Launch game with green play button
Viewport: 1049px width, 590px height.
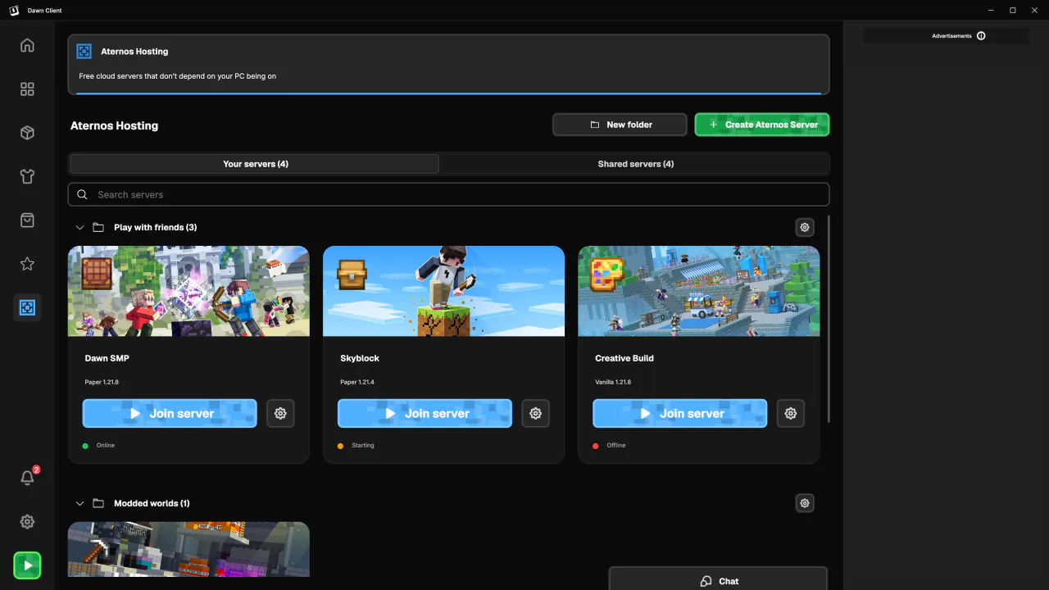tap(27, 565)
